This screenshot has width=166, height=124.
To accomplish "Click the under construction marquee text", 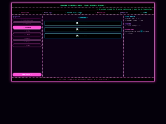I will [124, 9].
